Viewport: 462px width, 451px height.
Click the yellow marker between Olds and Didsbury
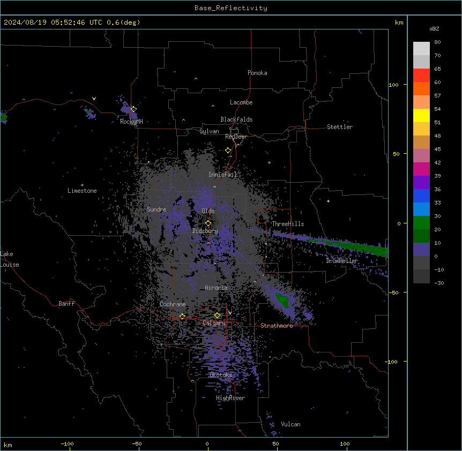(x=208, y=223)
